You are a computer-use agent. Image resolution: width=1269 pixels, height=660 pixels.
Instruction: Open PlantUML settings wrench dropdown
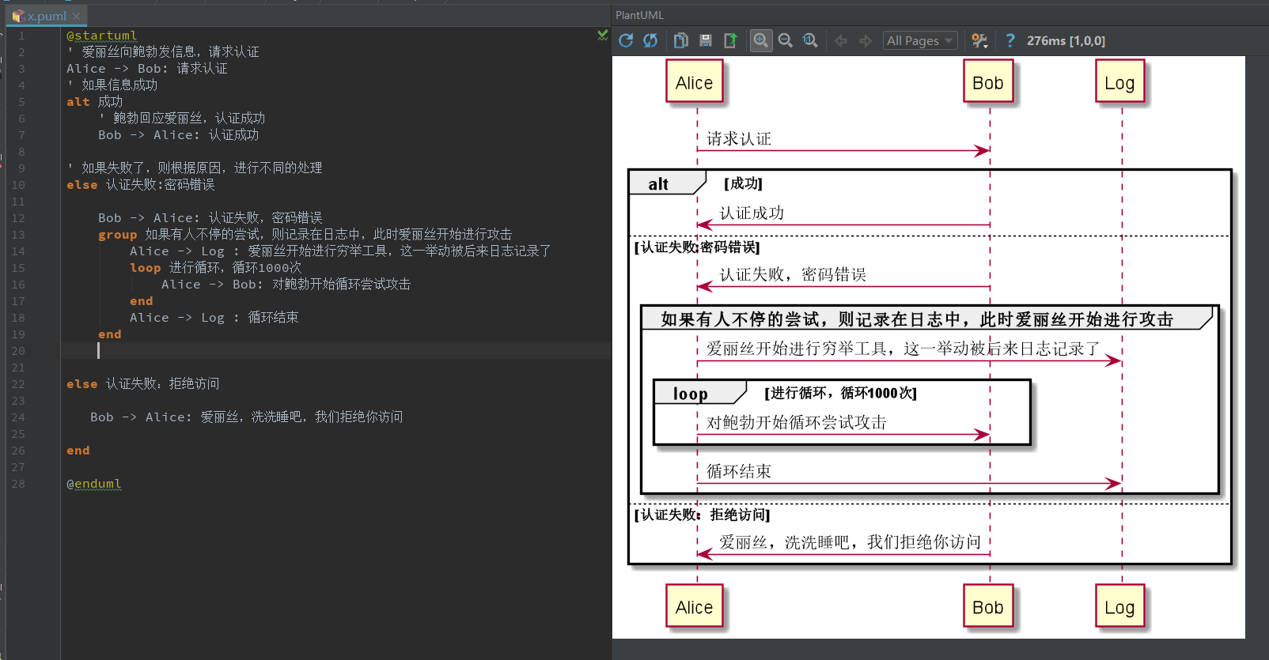click(979, 40)
